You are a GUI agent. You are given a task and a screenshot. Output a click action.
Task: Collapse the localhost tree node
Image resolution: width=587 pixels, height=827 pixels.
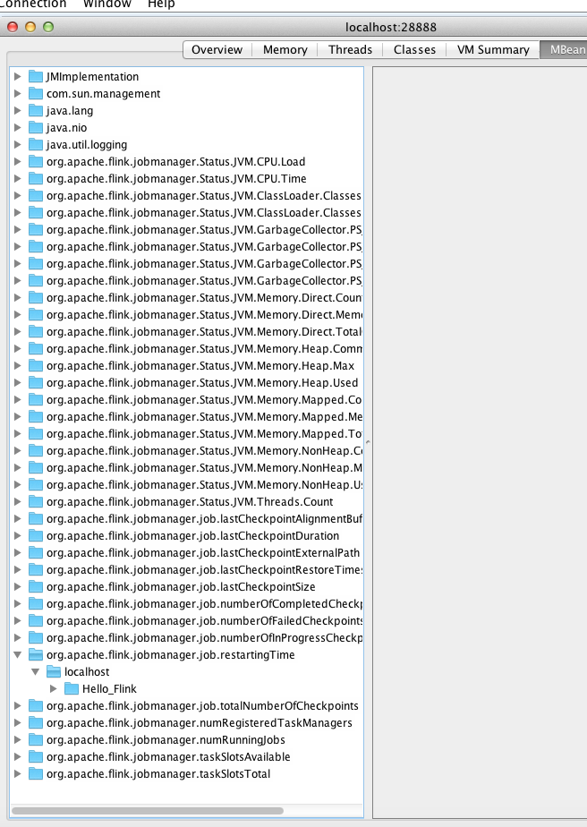[x=36, y=672]
